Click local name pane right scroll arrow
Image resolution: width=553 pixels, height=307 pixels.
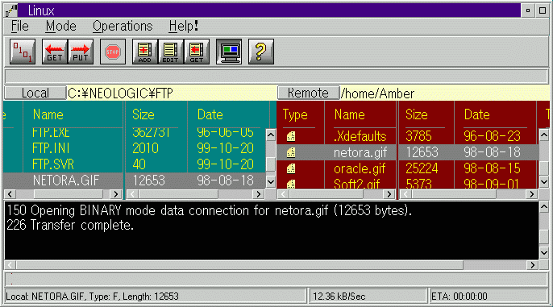click(115, 194)
